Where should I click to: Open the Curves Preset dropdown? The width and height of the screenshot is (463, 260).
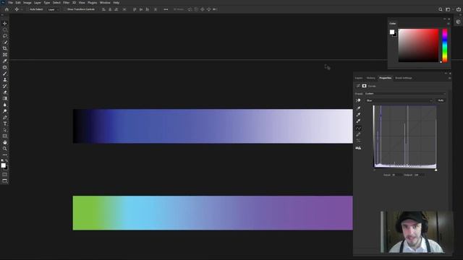(405, 94)
